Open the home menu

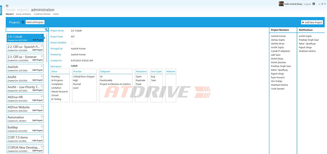point(10,10)
